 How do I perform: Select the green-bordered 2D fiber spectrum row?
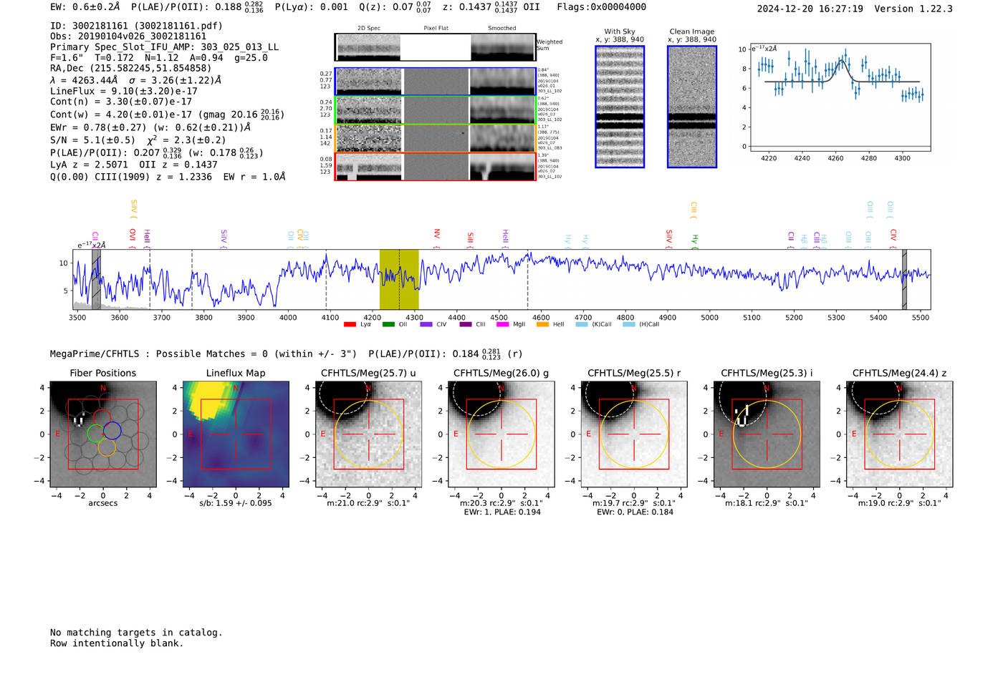pos(436,109)
